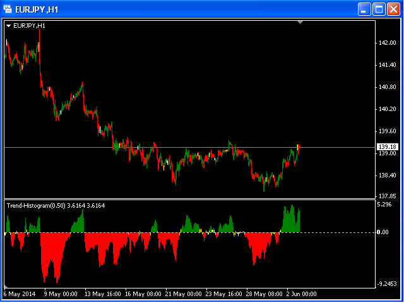Screen dimensions: 404x303
Task: Click the 141.40 price scale value
Action: coord(387,65)
